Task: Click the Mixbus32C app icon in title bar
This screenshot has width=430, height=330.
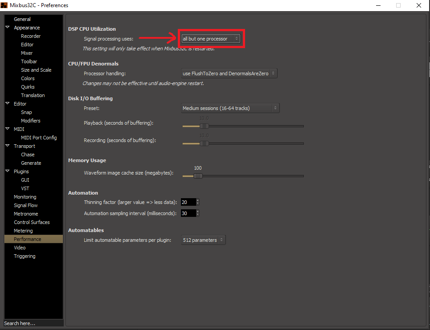Action: pyautogui.click(x=4, y=5)
